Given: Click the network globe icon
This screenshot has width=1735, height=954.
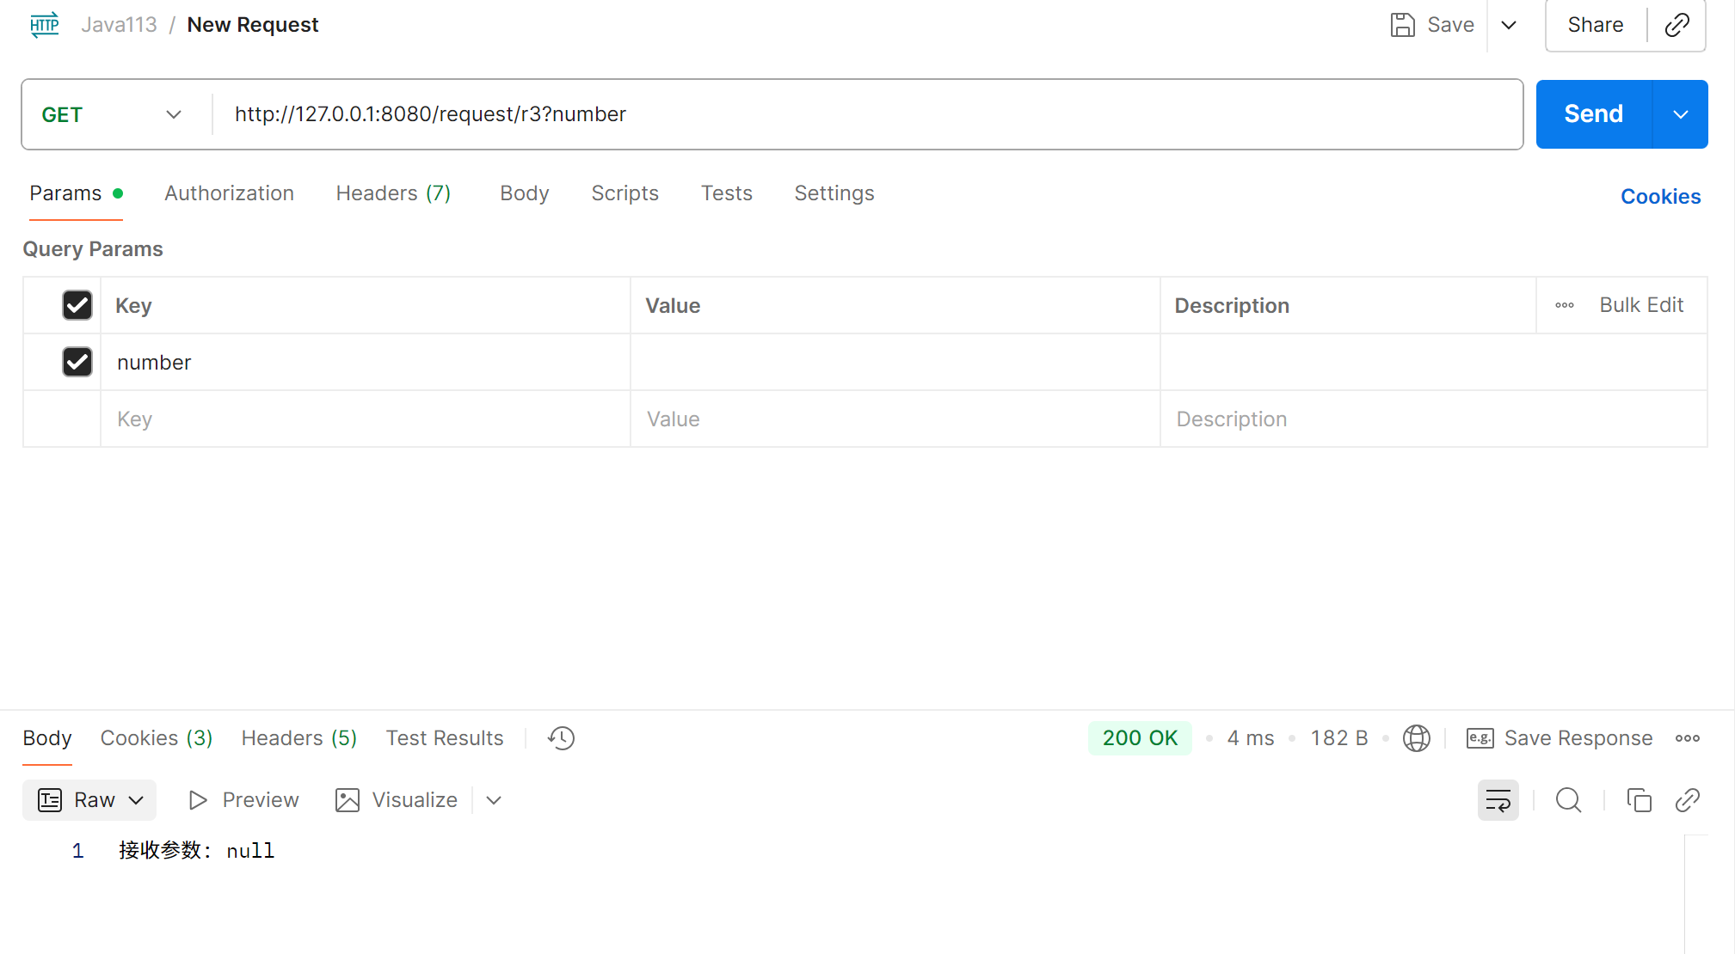Looking at the screenshot, I should point(1416,738).
